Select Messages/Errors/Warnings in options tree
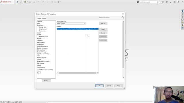 pyautogui.click(x=45, y=69)
